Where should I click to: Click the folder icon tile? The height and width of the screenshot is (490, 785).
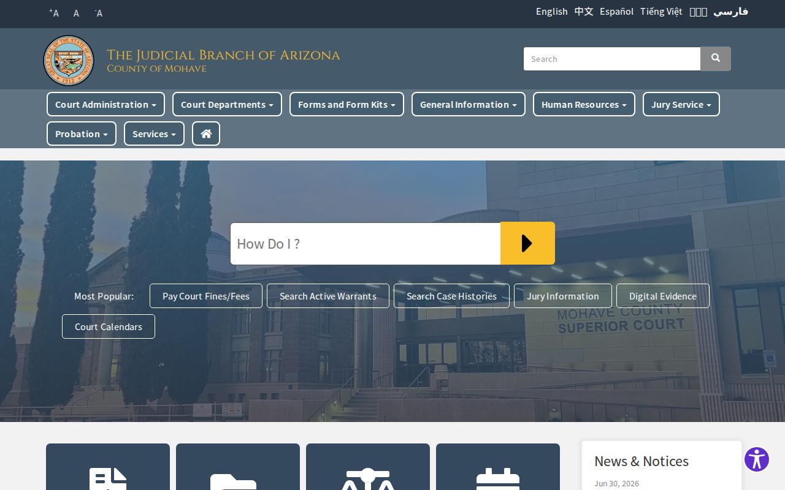[238, 467]
